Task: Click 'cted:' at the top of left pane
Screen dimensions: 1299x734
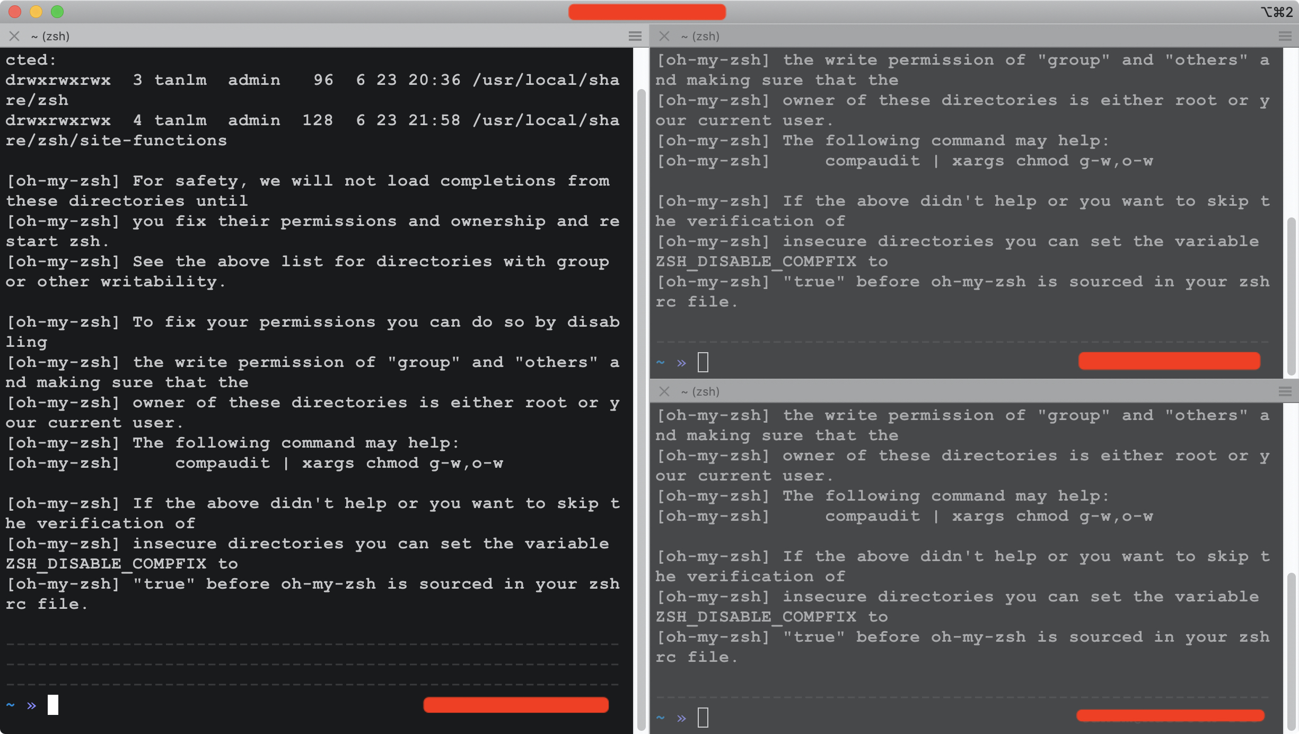Action: tap(31, 60)
